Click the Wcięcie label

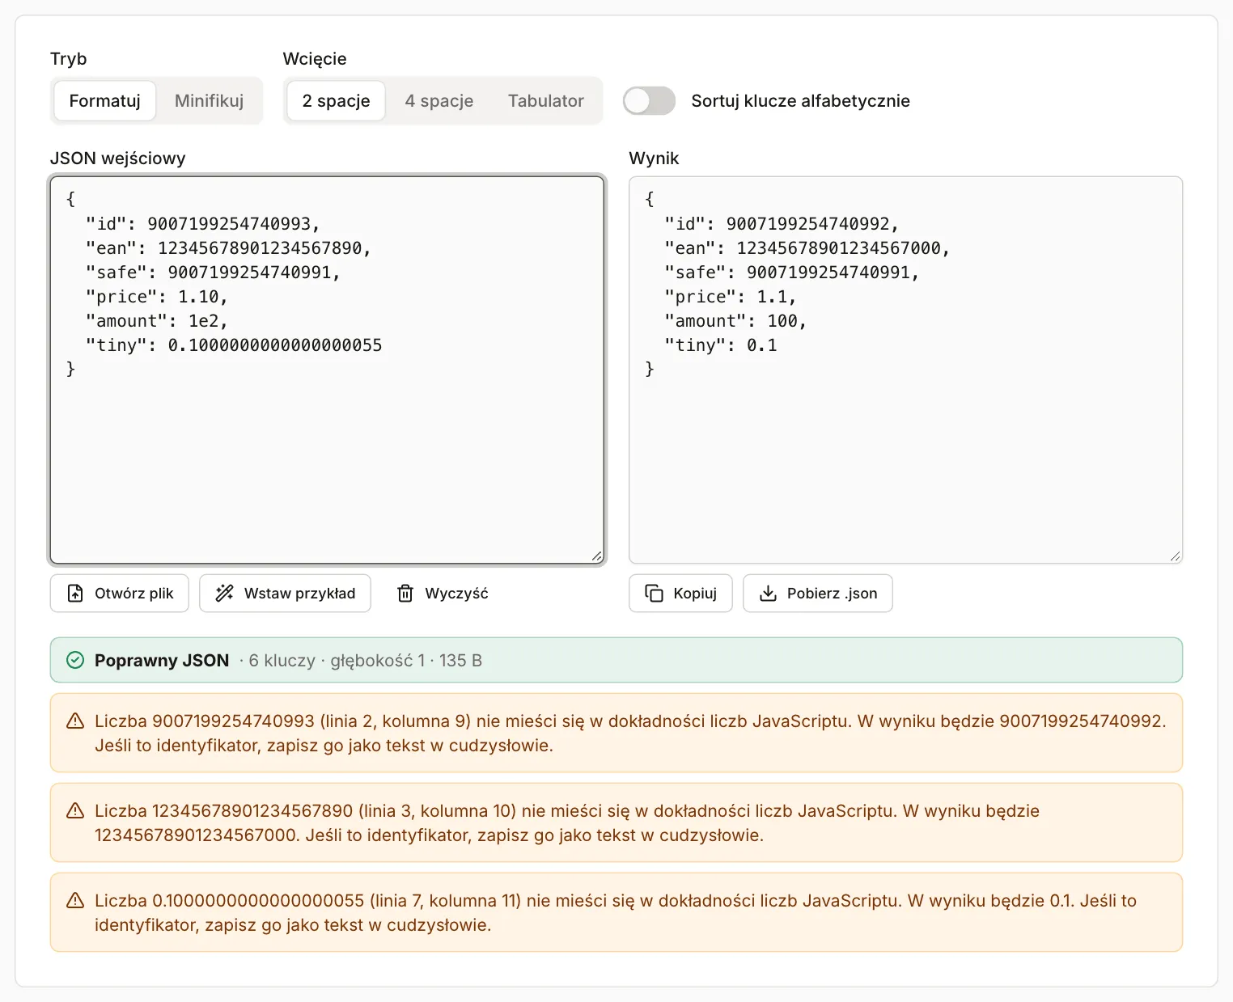pyautogui.click(x=315, y=59)
